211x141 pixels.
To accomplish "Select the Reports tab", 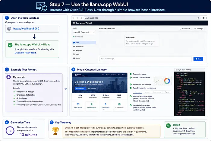I will (x=167, y=92).
